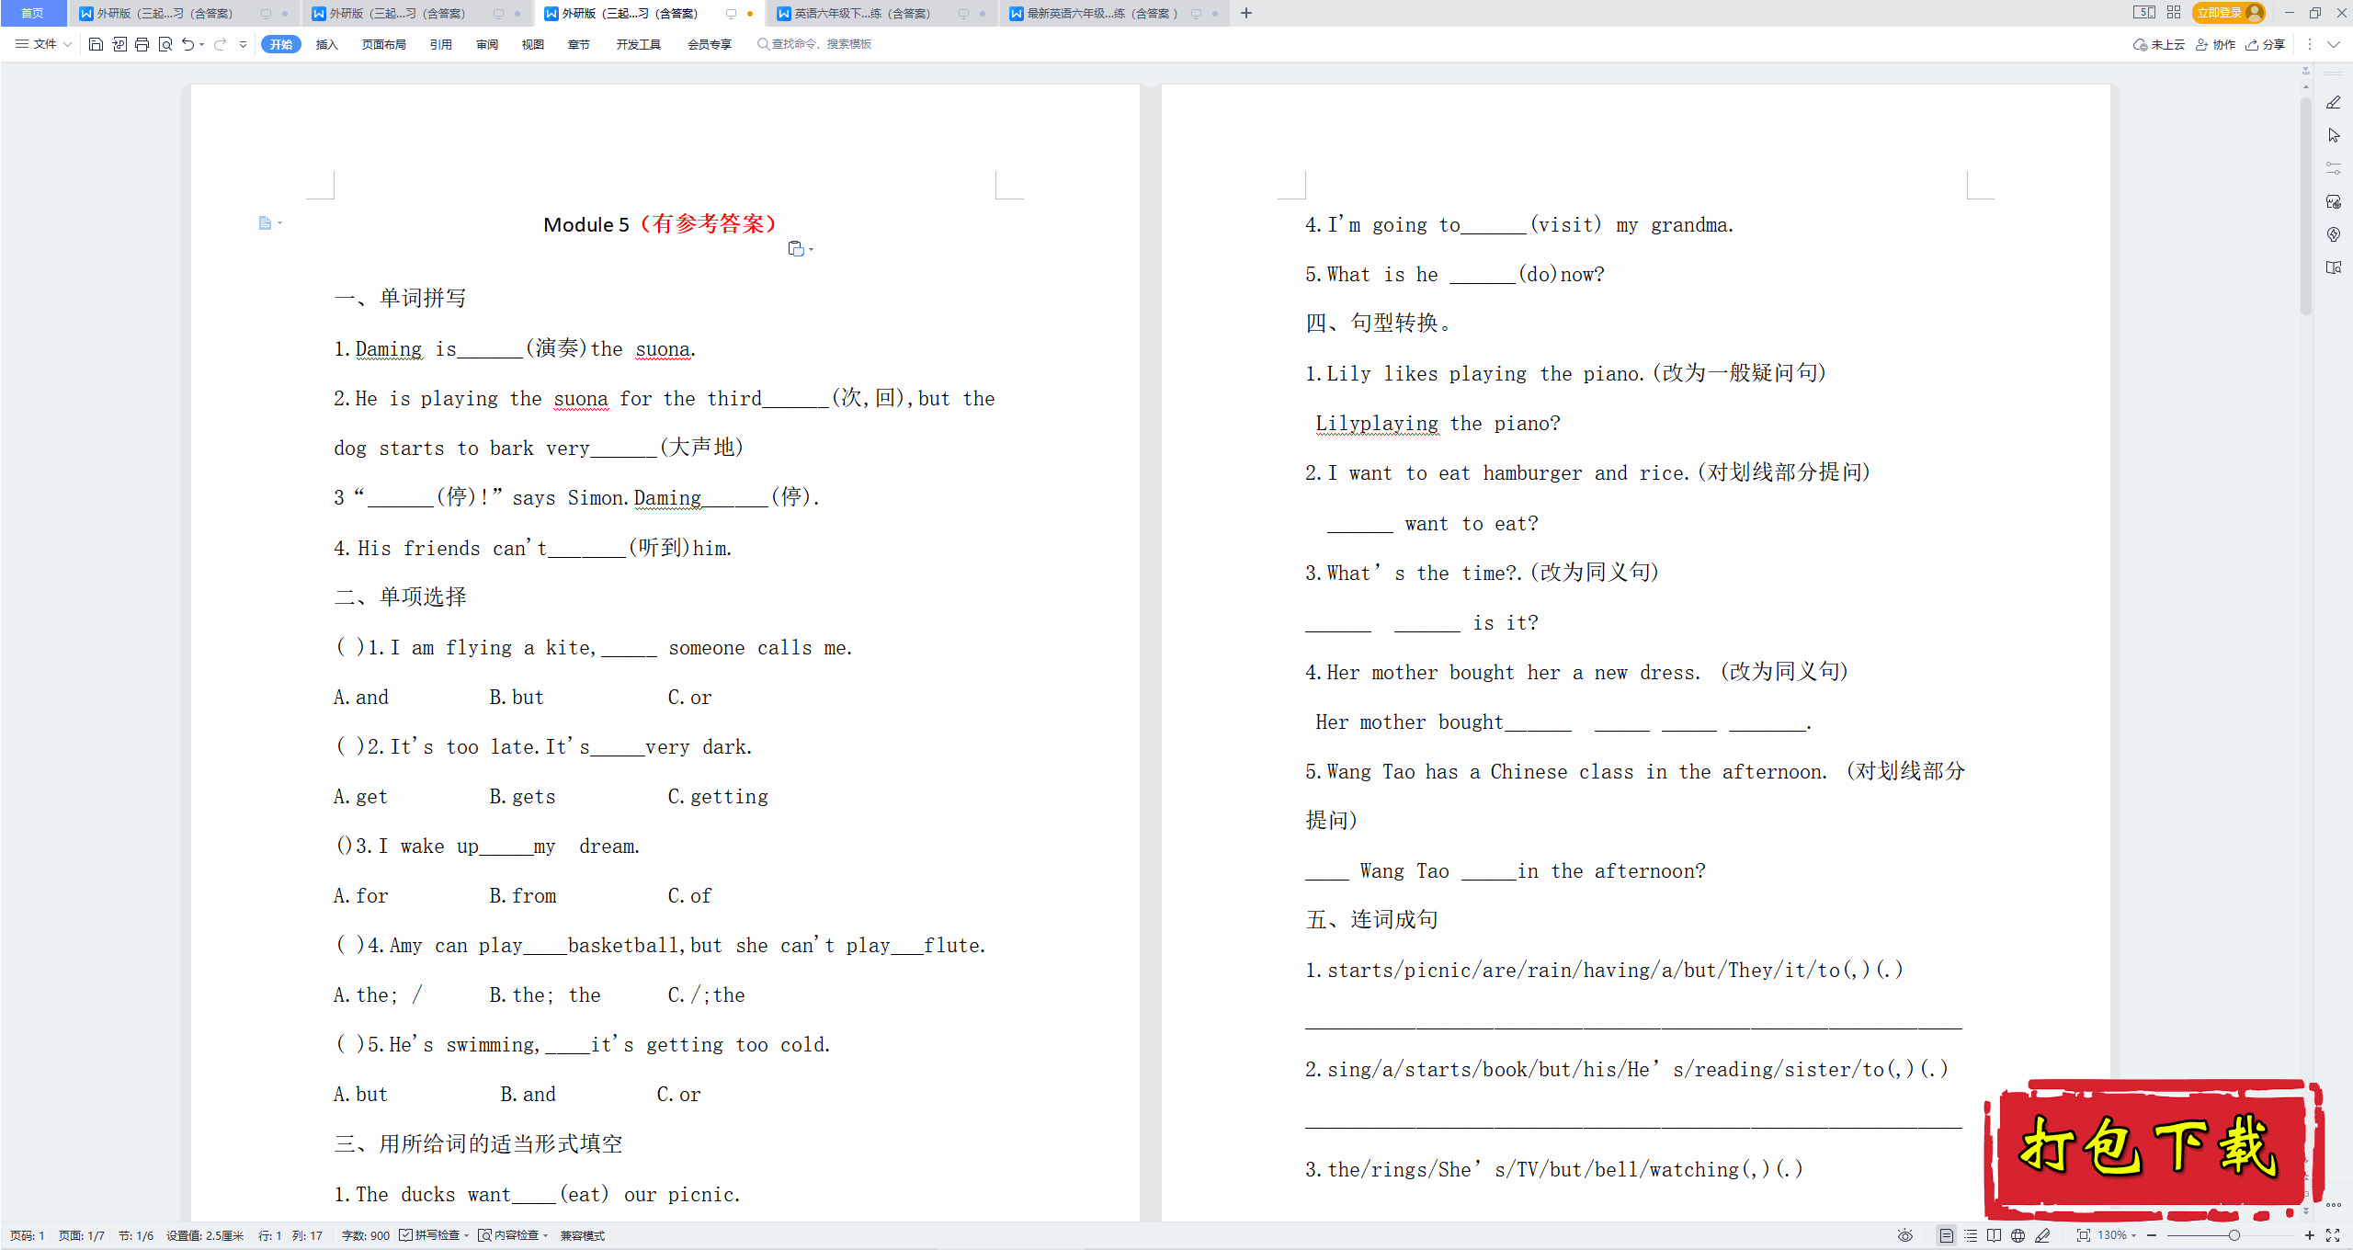Expand the 内容检查 dropdown in status bar
This screenshot has height=1250, width=2353.
pyautogui.click(x=545, y=1235)
